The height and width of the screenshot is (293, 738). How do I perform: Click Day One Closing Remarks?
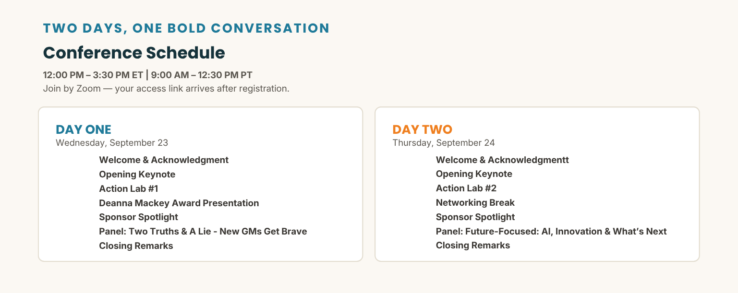point(136,246)
